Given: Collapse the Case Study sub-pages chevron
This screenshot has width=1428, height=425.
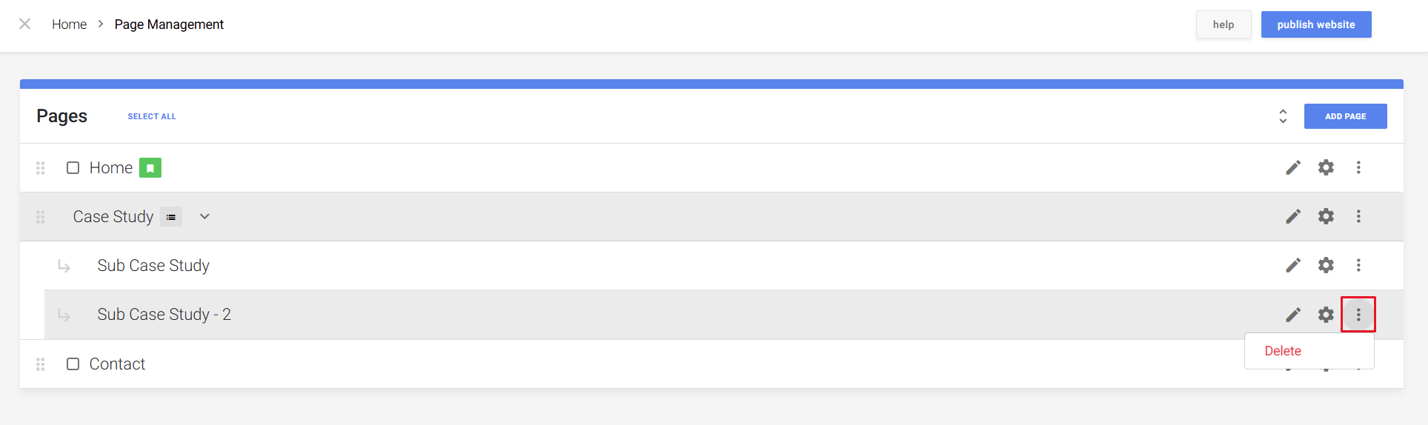Looking at the screenshot, I should [x=205, y=217].
